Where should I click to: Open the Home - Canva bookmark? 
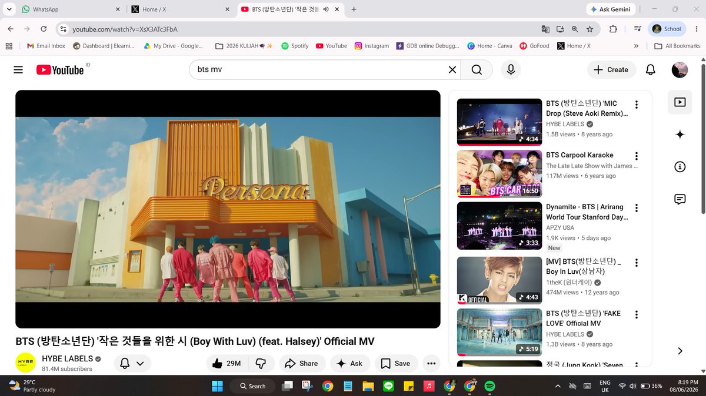490,46
